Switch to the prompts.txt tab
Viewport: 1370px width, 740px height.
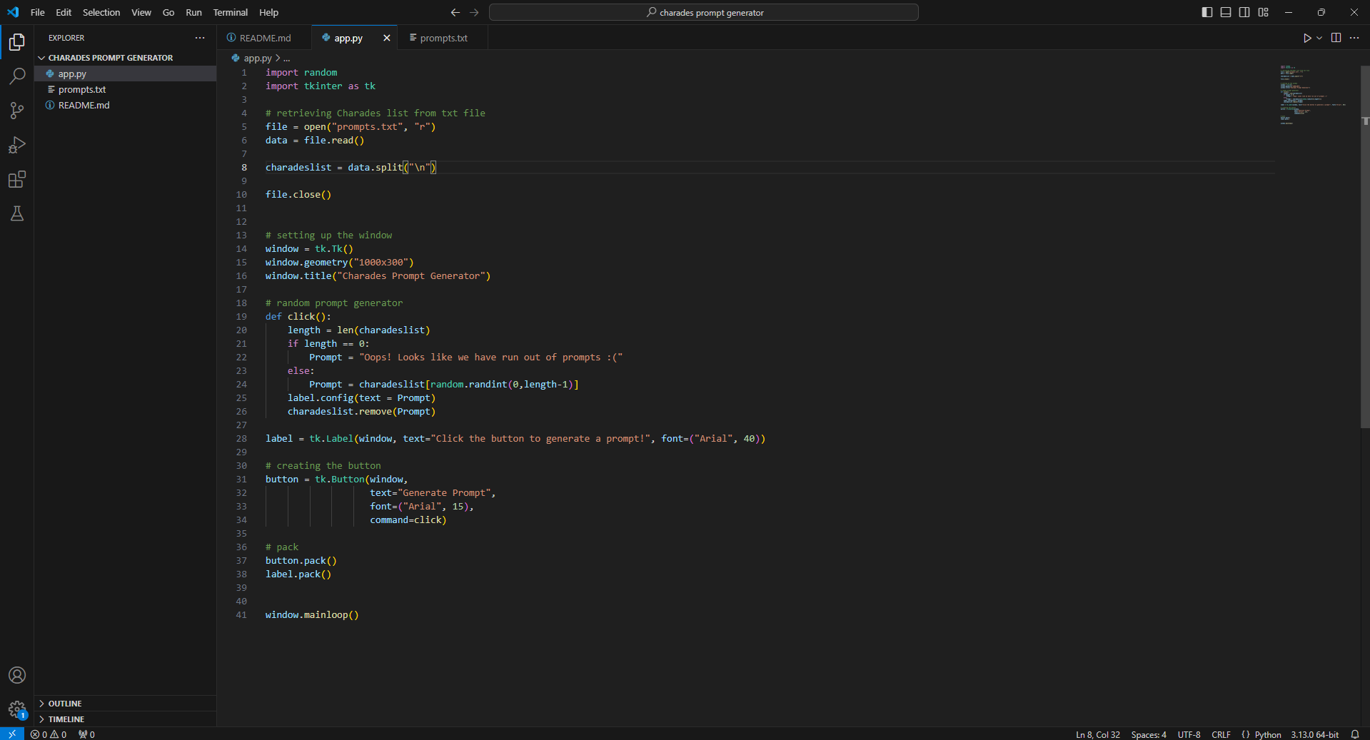tap(443, 38)
